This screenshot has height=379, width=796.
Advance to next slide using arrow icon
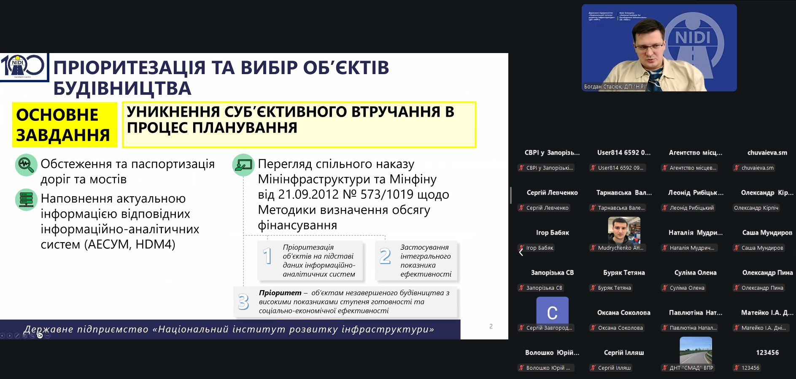pos(10,336)
